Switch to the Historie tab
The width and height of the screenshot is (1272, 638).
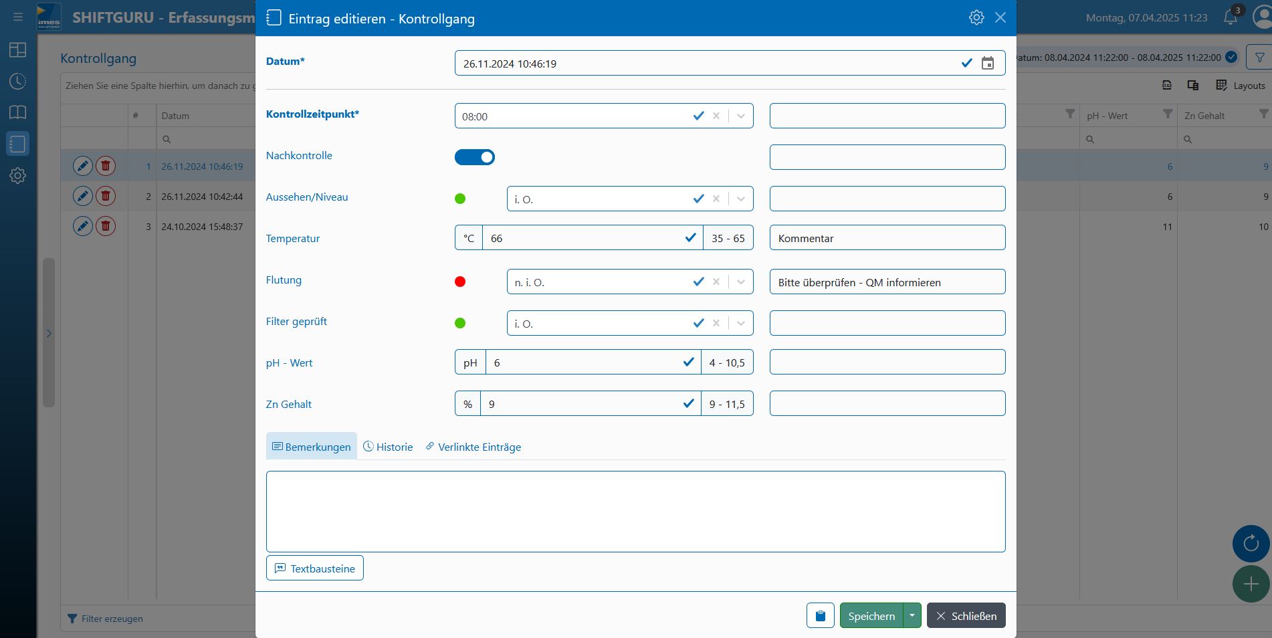click(388, 446)
